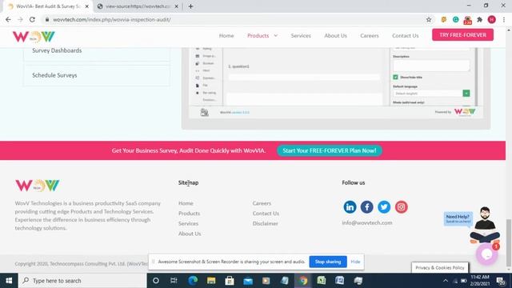Open taskbar clock and date
Screen dimensions: 512x288
point(480,281)
